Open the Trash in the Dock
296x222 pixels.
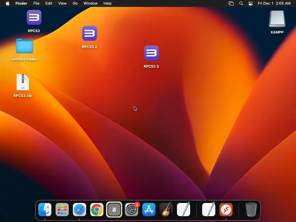tap(251, 210)
